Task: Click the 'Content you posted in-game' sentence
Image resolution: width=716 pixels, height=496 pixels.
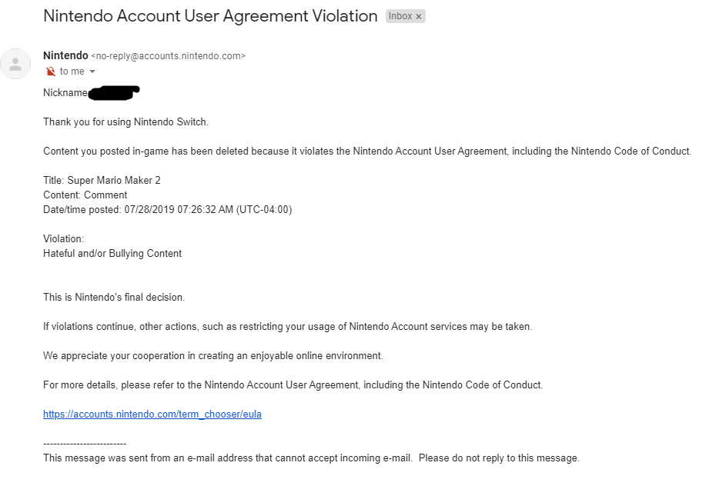Action: coord(367,151)
